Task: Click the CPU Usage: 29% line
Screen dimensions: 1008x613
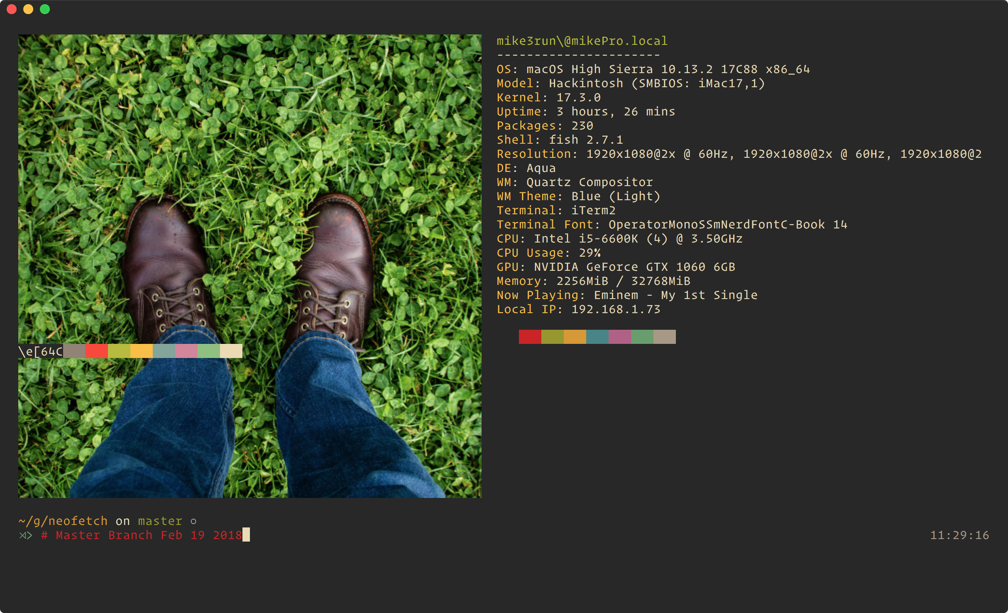Action: (549, 253)
